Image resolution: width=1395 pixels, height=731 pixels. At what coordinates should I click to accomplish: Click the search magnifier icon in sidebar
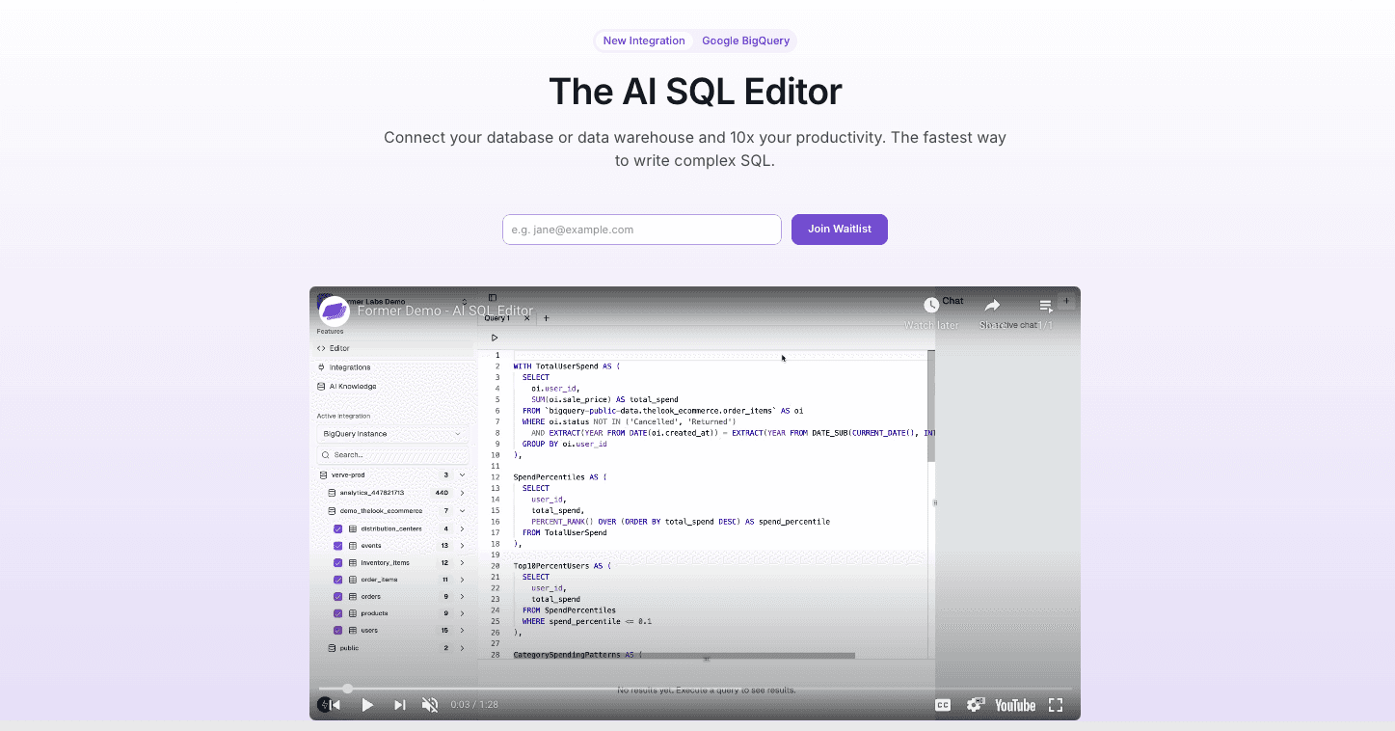(x=327, y=455)
